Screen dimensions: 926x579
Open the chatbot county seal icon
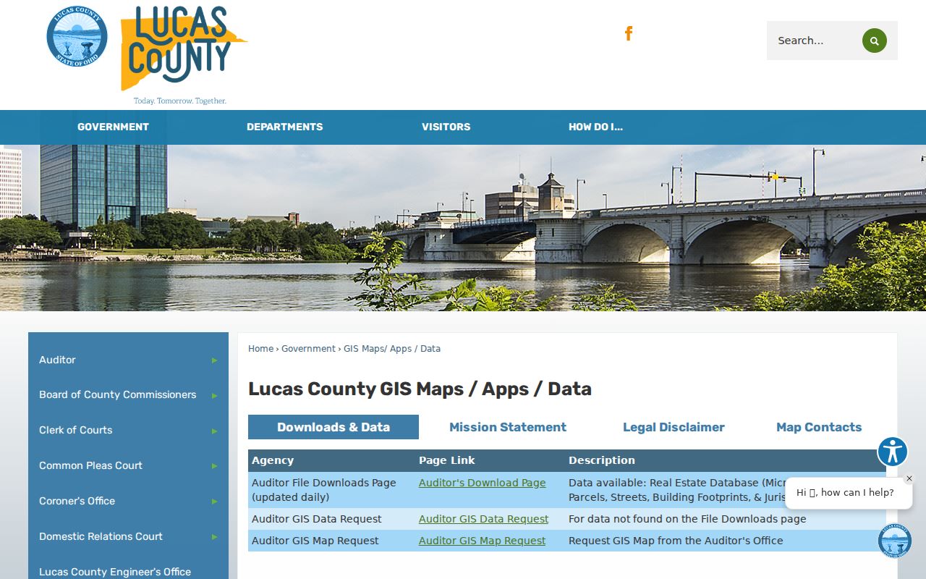tap(895, 541)
